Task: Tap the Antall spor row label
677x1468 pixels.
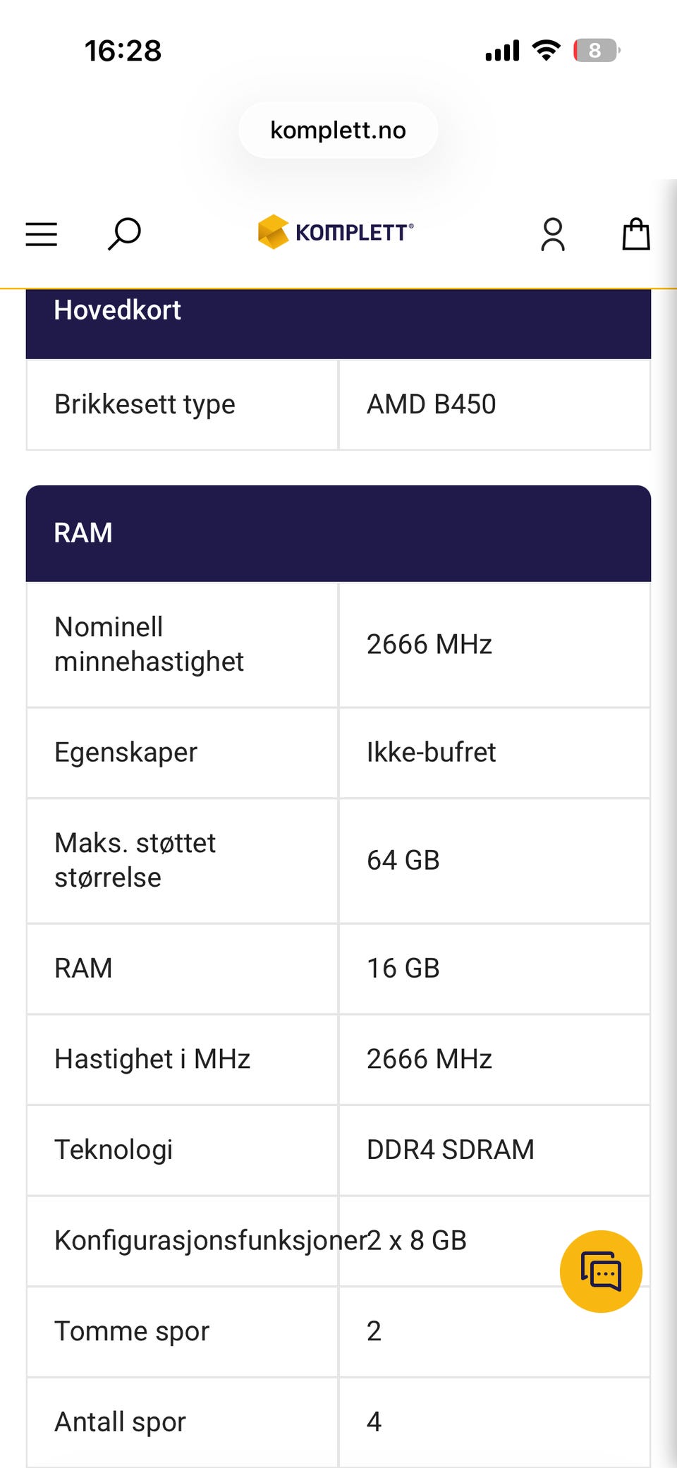Action: click(121, 1422)
